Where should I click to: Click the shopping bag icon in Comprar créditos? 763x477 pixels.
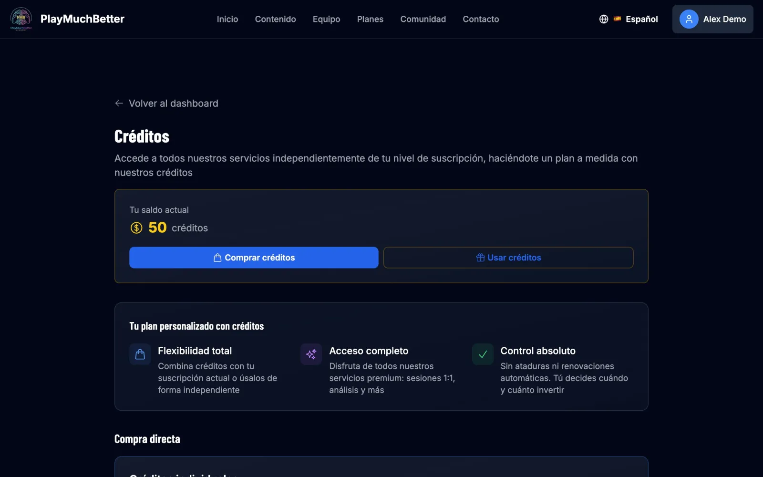[217, 258]
